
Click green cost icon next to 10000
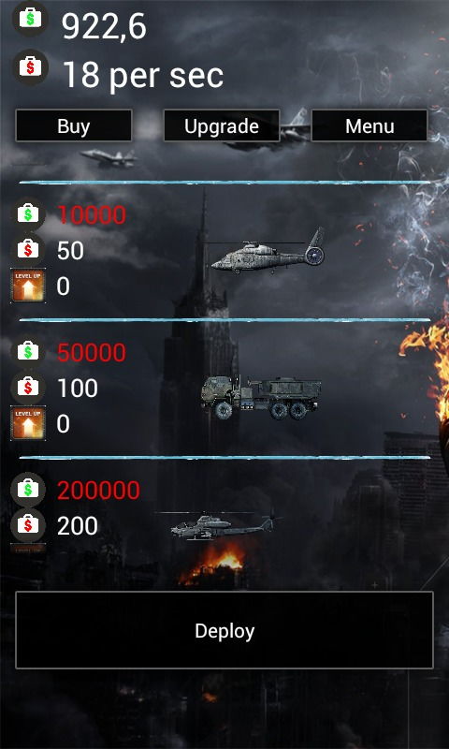point(28,214)
